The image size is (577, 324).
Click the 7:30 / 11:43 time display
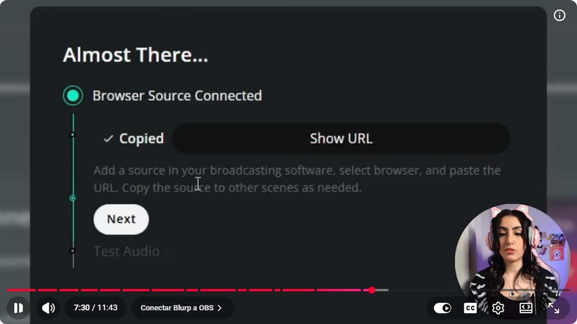point(96,308)
